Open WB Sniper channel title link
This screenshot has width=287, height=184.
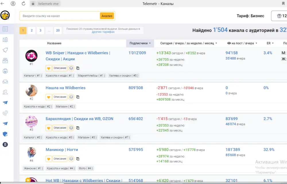pyautogui.click(x=78, y=56)
